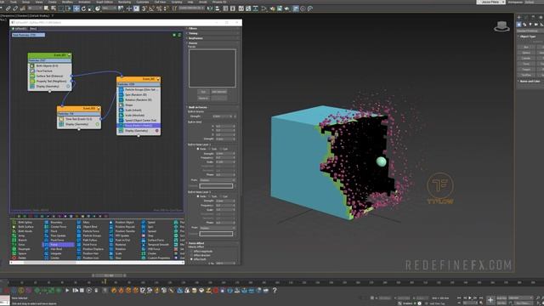The width and height of the screenshot is (544, 306).
Task: Pick Delete operator from depot
Action: (20, 258)
